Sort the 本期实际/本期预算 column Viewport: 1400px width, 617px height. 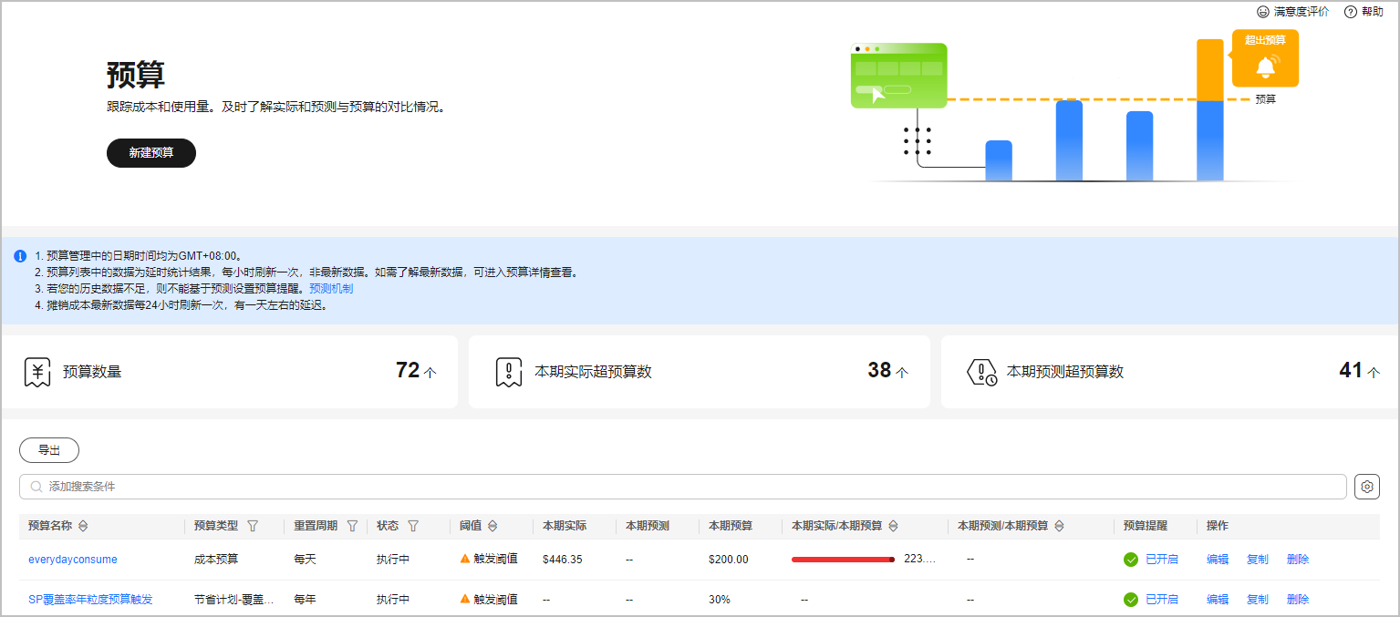click(x=893, y=526)
